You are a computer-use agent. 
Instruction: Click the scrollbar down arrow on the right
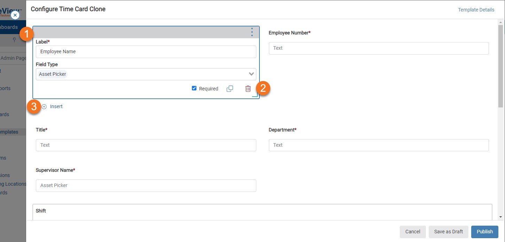coord(501,217)
